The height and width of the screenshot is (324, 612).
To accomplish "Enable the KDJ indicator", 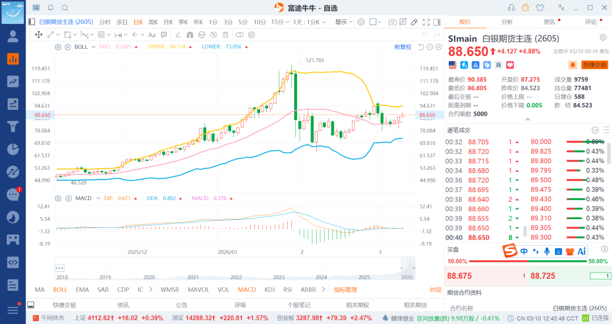I will [x=270, y=289].
